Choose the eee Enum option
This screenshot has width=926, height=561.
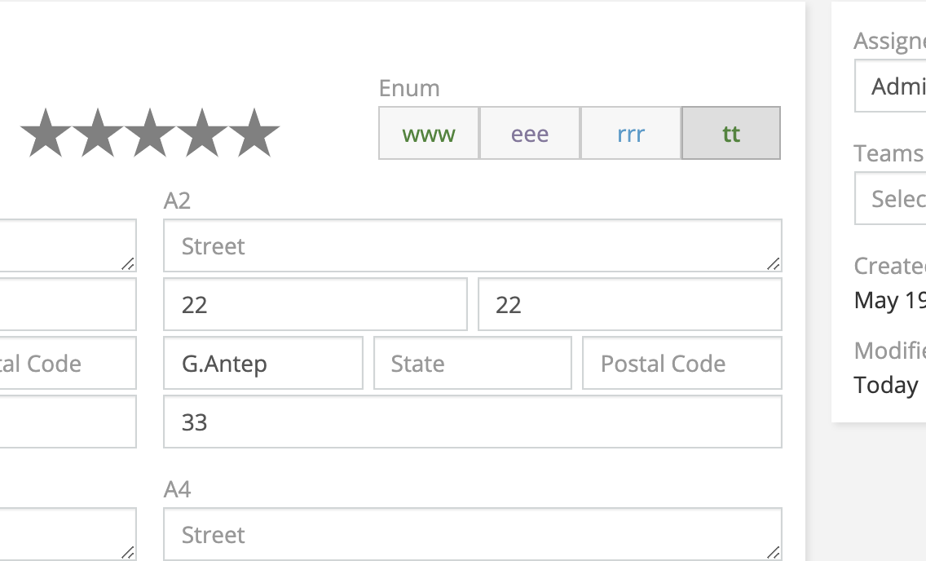[x=530, y=134]
